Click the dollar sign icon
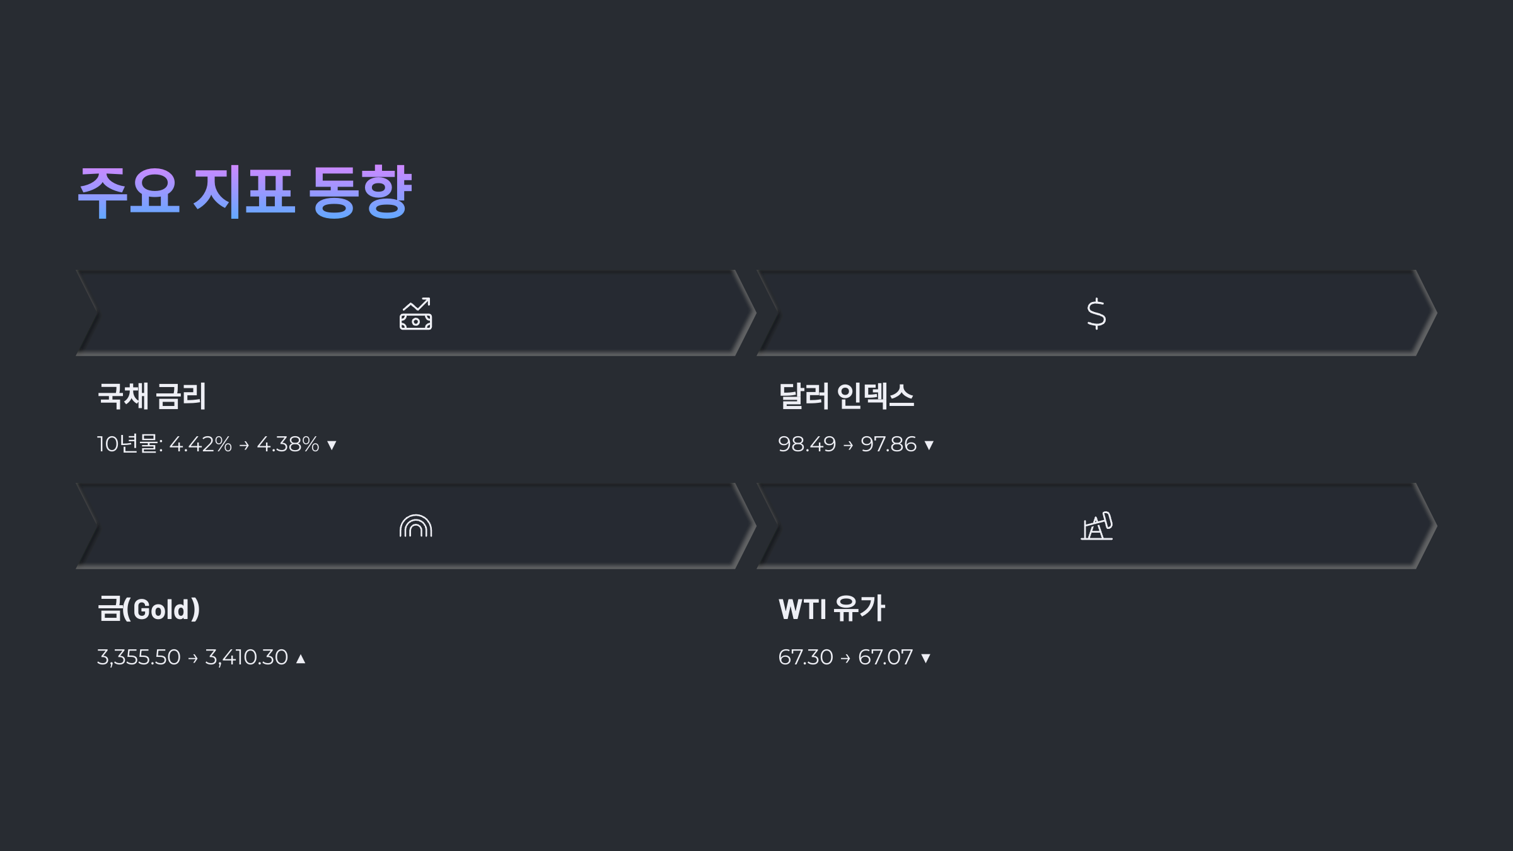1513x851 pixels. pos(1096,313)
